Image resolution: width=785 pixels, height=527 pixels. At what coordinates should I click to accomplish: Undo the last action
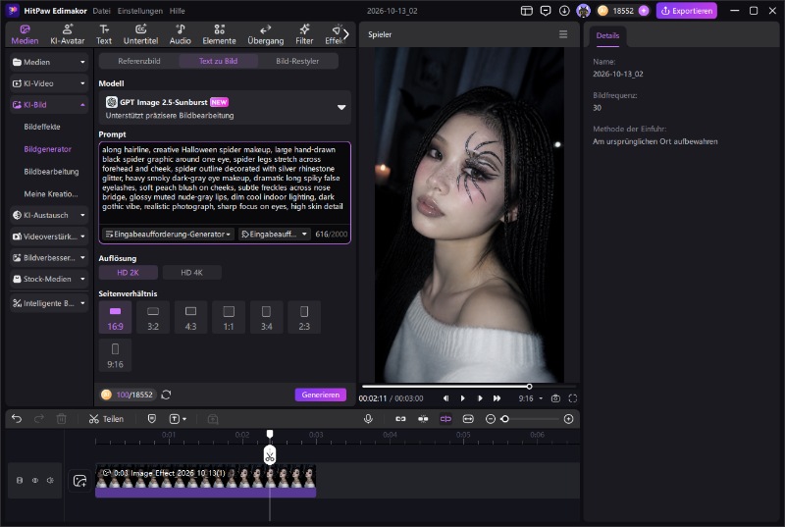point(17,419)
